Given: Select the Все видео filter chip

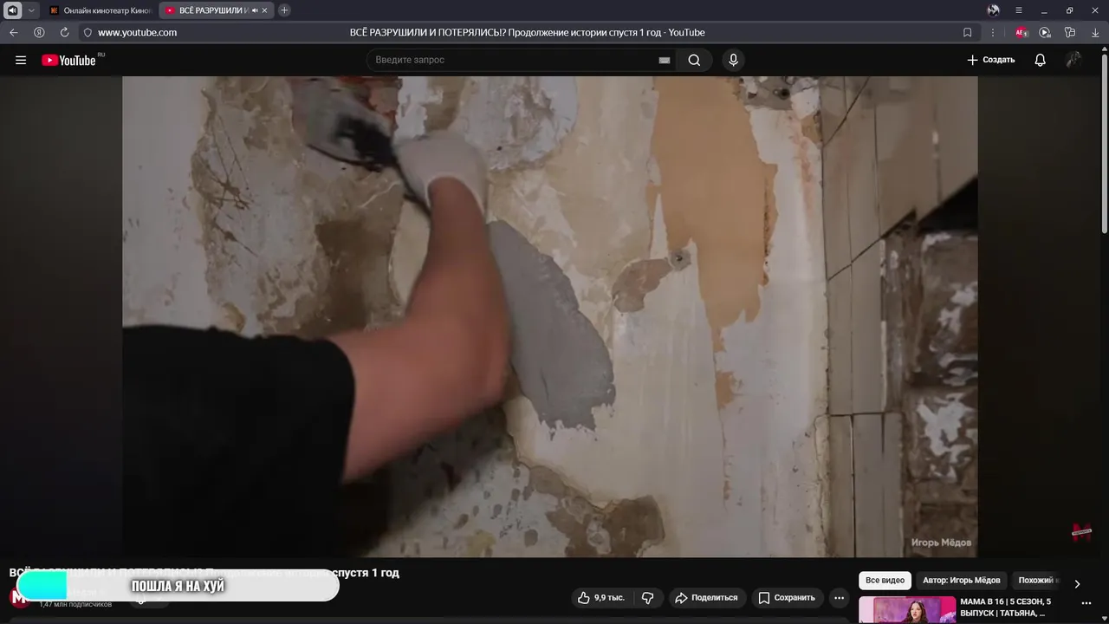Looking at the screenshot, I should [x=885, y=581].
